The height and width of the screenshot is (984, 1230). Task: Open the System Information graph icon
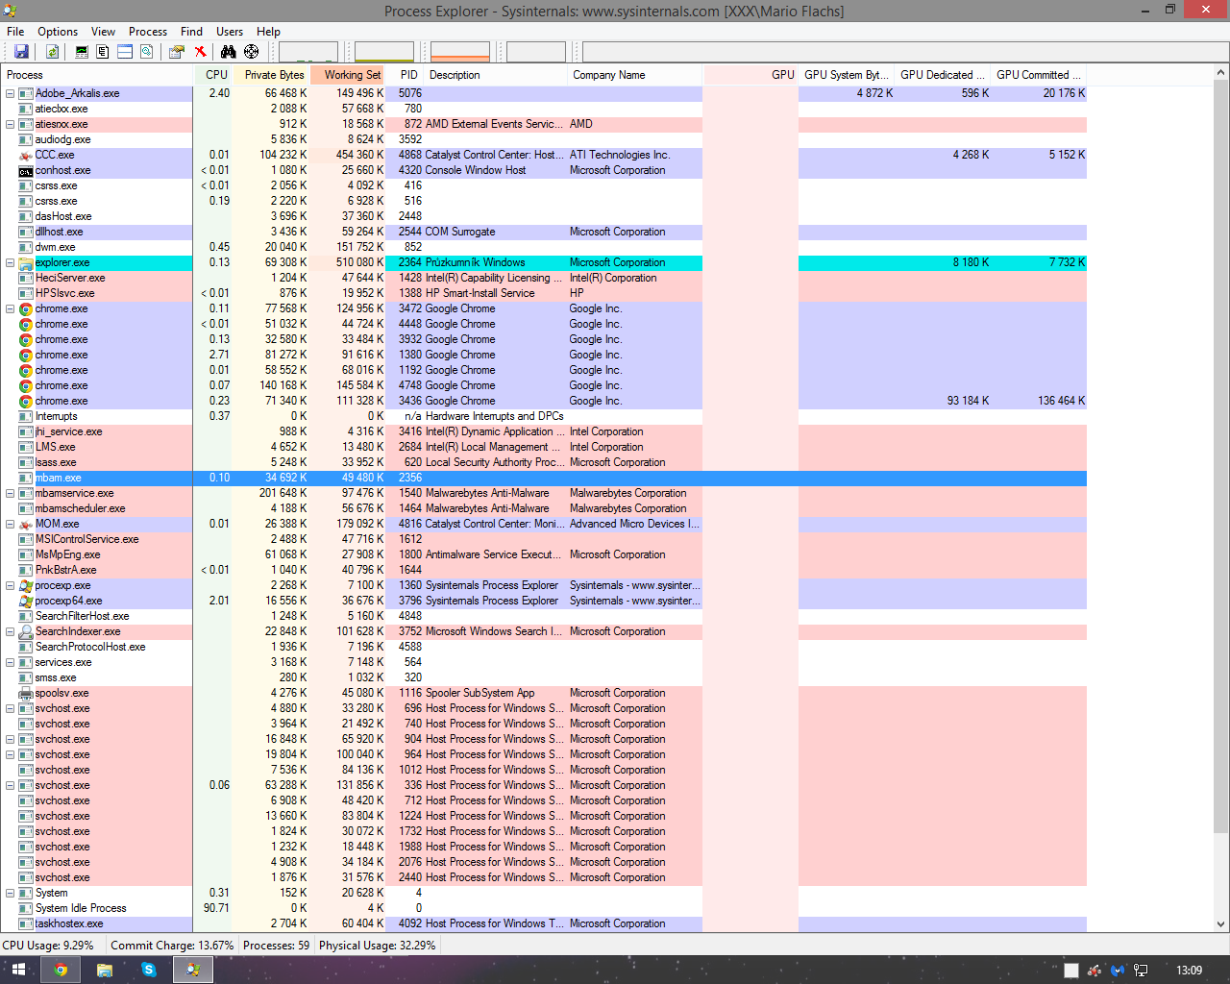pyautogui.click(x=82, y=52)
